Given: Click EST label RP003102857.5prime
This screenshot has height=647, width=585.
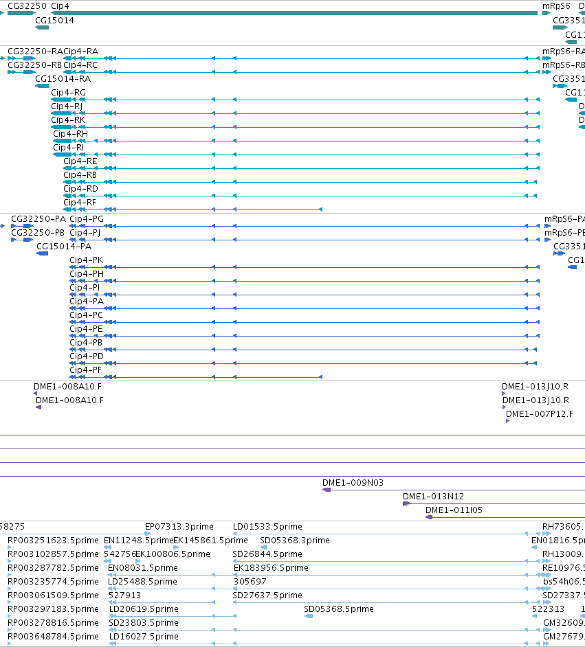Looking at the screenshot, I should (x=53, y=554).
